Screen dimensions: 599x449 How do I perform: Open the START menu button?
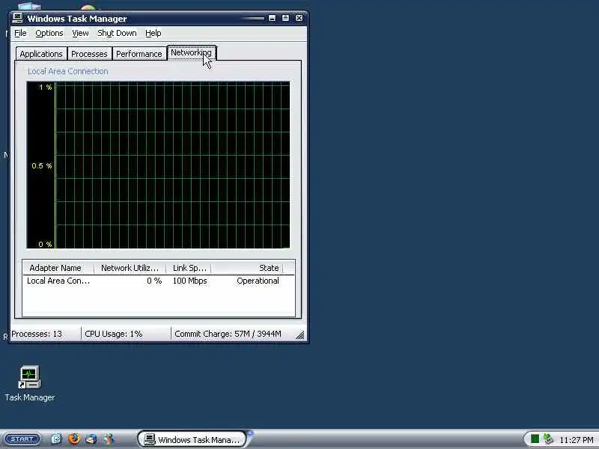[22, 439]
